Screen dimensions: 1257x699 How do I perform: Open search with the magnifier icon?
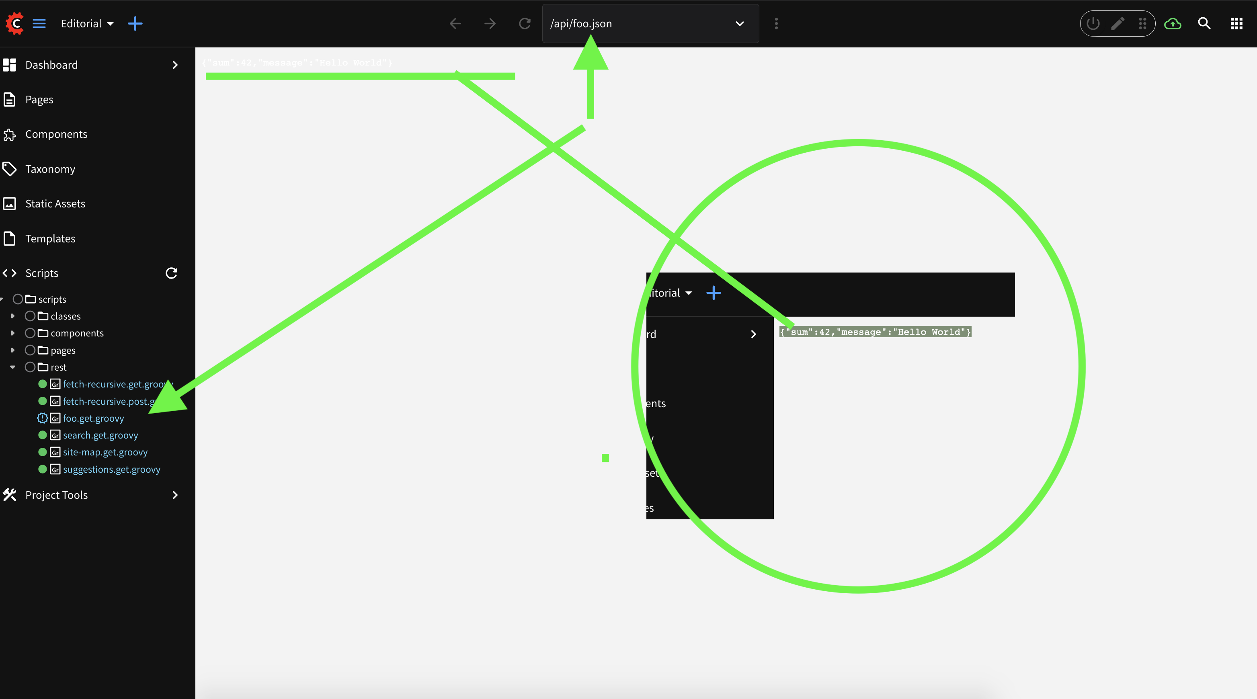[x=1204, y=23]
